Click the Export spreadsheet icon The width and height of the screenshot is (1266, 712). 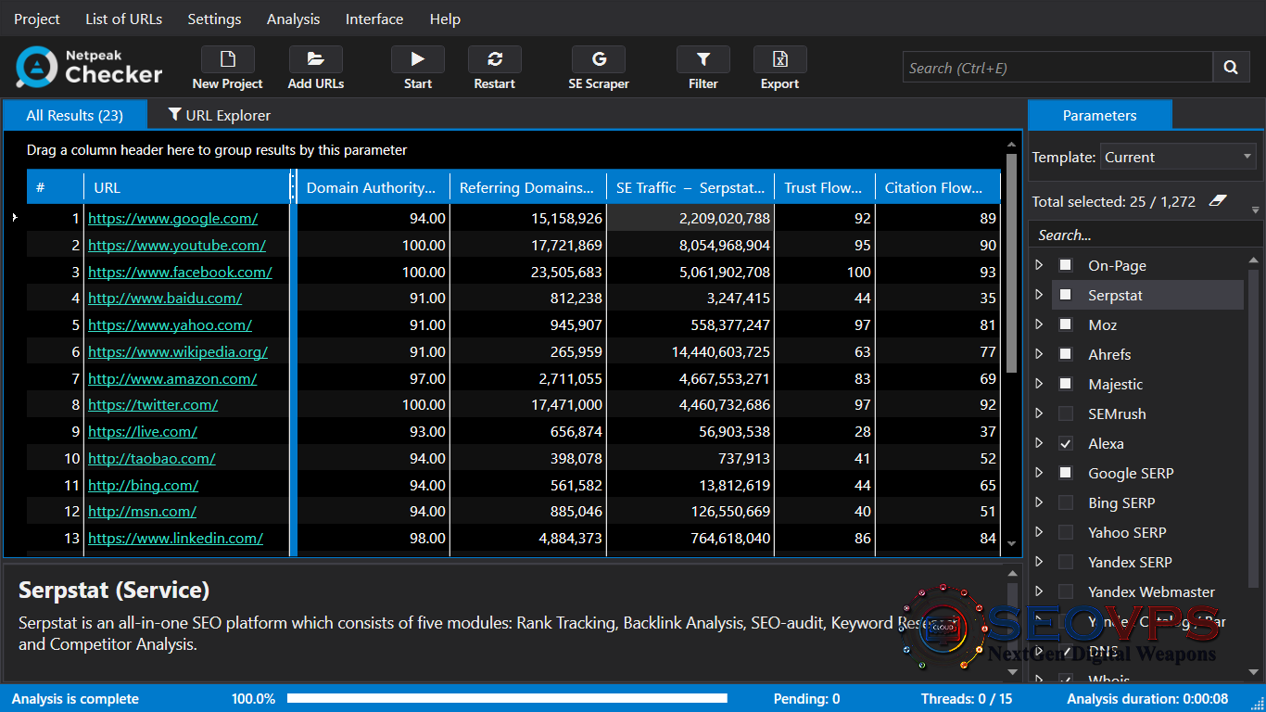pos(779,59)
